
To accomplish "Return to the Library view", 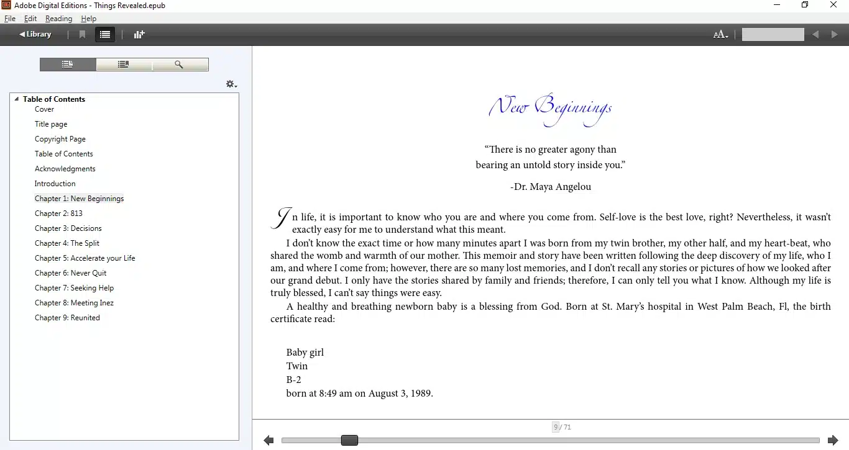I will tap(35, 35).
